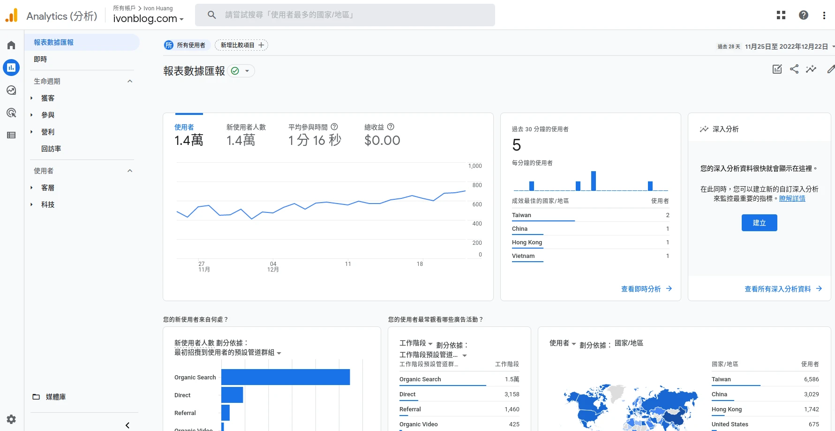Open the Explore icon in left rail
Viewport: 835px width, 431px height.
[x=11, y=90]
